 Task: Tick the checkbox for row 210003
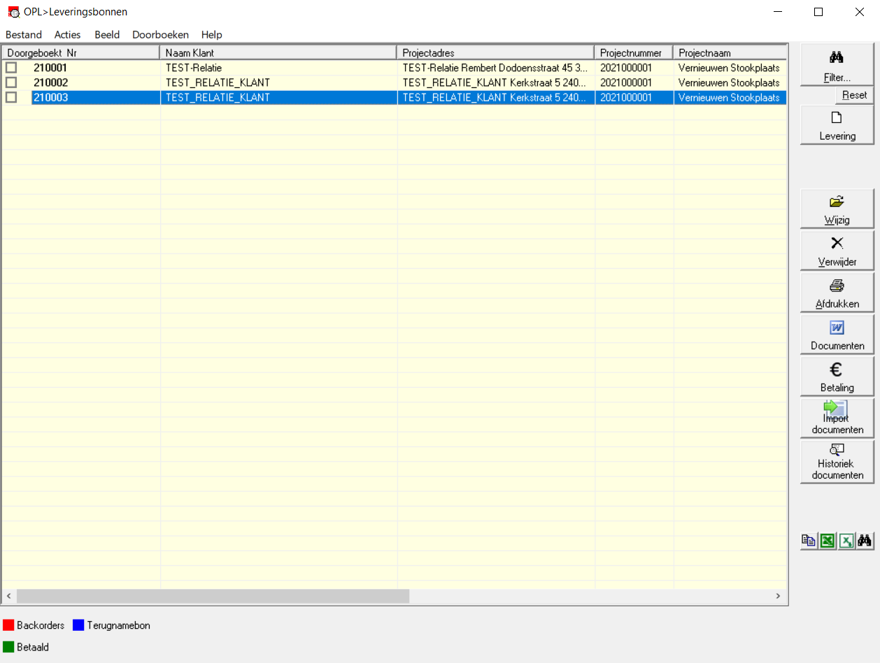pyautogui.click(x=11, y=97)
